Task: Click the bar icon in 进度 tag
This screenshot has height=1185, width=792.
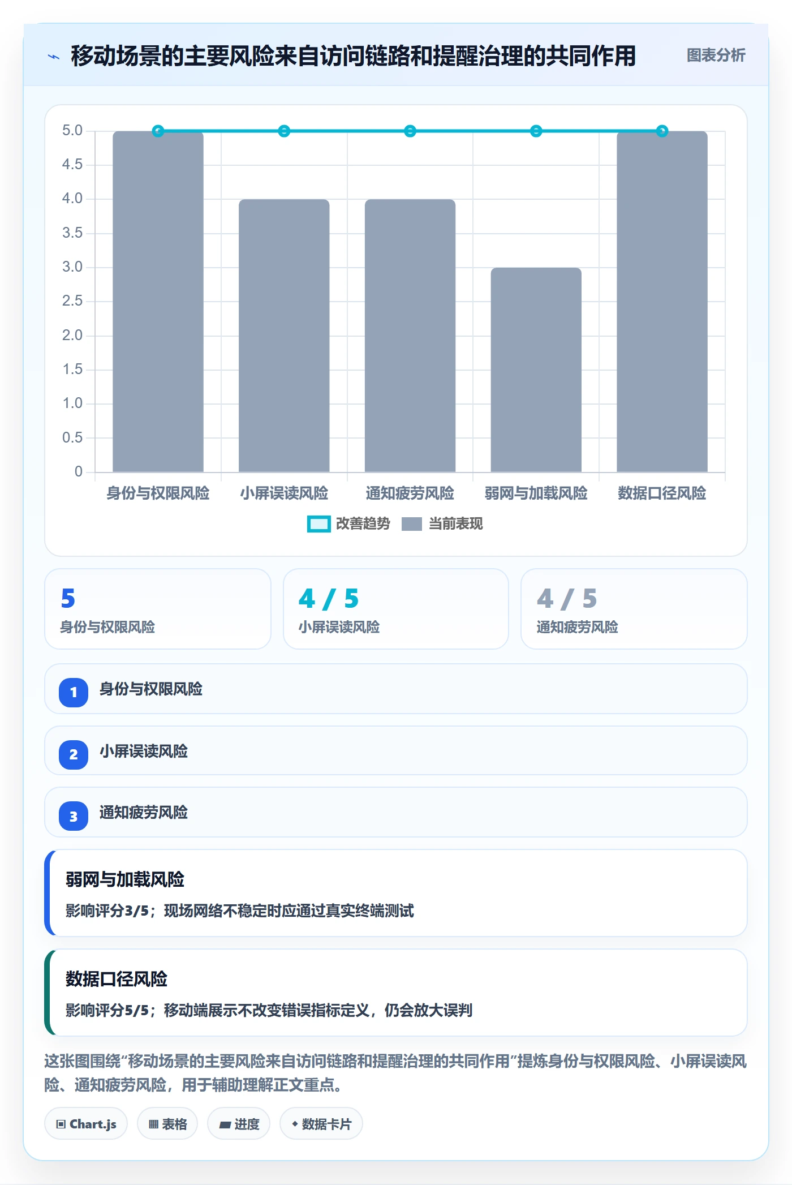Action: pyautogui.click(x=225, y=1125)
